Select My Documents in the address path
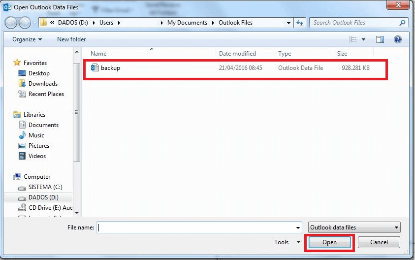The height and width of the screenshot is (260, 415). [187, 23]
